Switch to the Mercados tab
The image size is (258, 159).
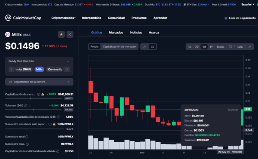(x=116, y=33)
